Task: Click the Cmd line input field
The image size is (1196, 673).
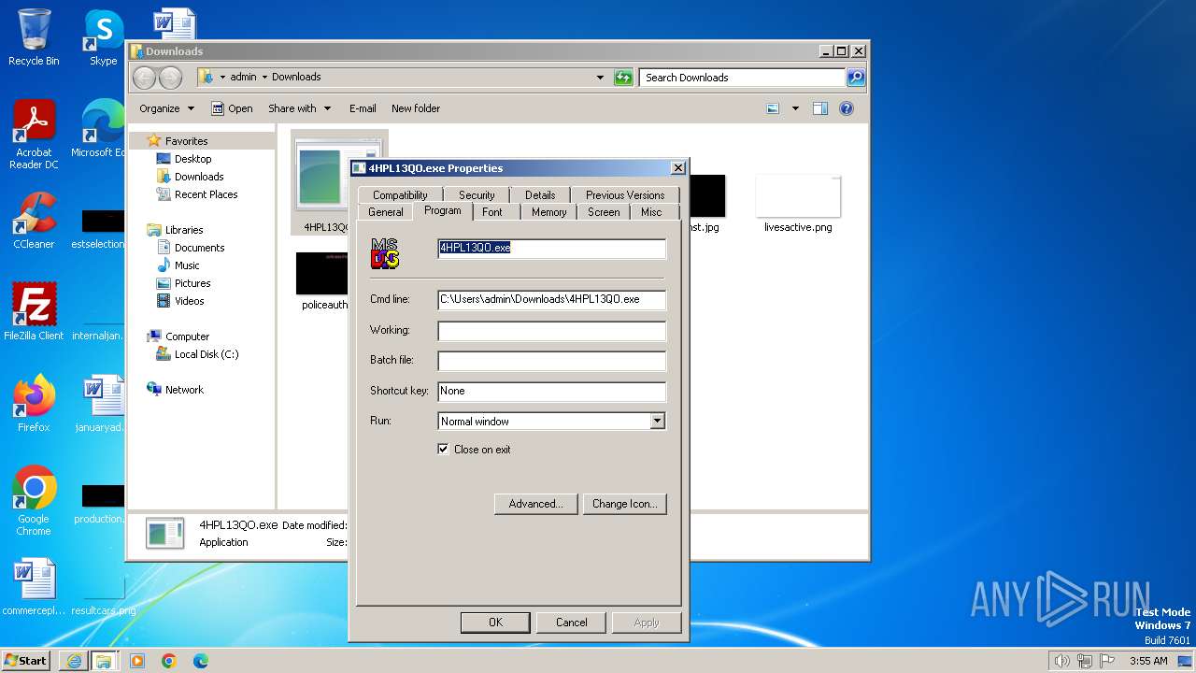Action: click(552, 300)
